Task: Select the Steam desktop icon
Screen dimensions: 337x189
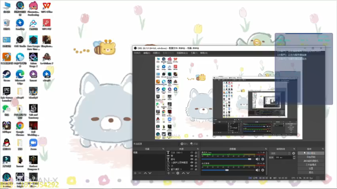Action: pyautogui.click(x=7, y=76)
